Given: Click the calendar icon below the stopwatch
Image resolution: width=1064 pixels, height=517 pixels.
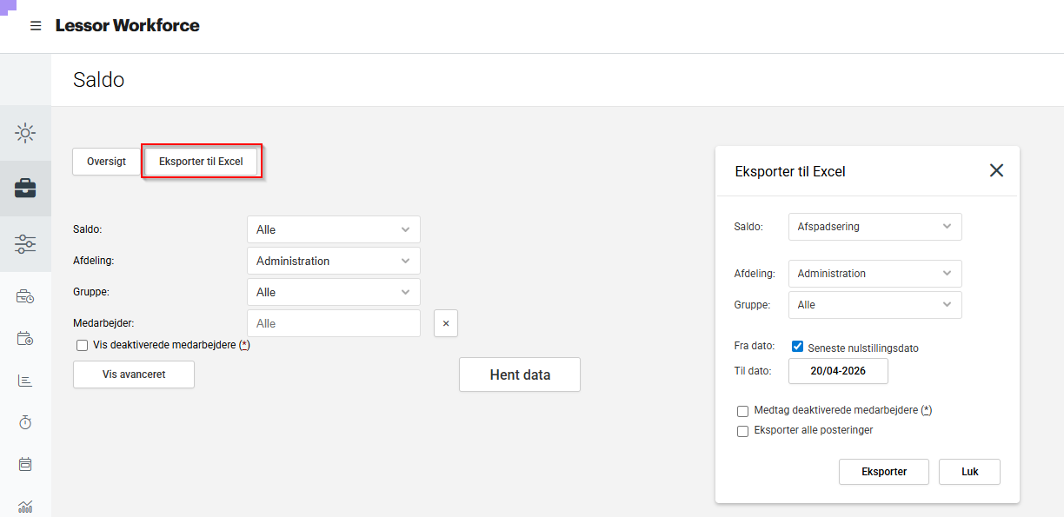Looking at the screenshot, I should coord(25,464).
